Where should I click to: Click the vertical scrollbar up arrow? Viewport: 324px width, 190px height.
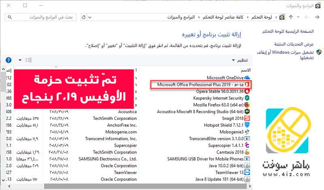tap(3, 69)
